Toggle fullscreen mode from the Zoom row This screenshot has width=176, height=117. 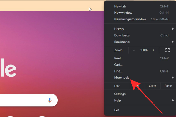(167, 50)
